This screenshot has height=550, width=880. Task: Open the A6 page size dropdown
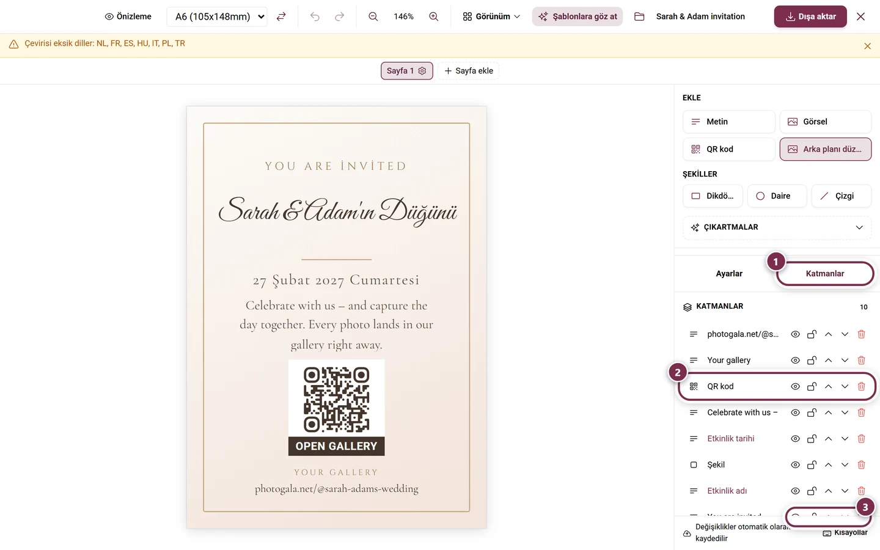click(217, 16)
